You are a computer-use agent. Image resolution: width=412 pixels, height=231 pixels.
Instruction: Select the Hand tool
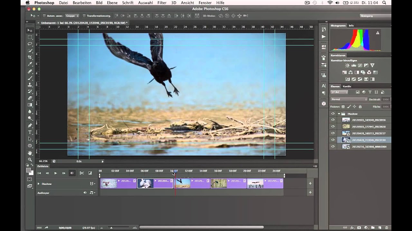(30, 153)
